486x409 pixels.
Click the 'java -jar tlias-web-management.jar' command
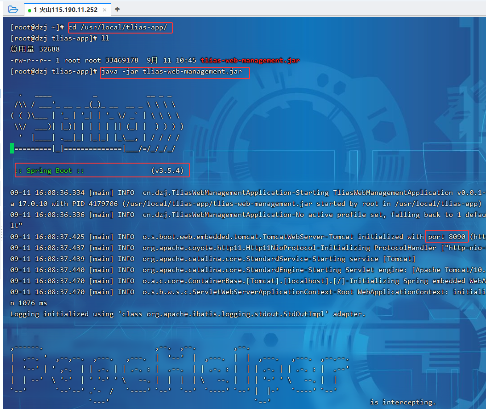[174, 72]
